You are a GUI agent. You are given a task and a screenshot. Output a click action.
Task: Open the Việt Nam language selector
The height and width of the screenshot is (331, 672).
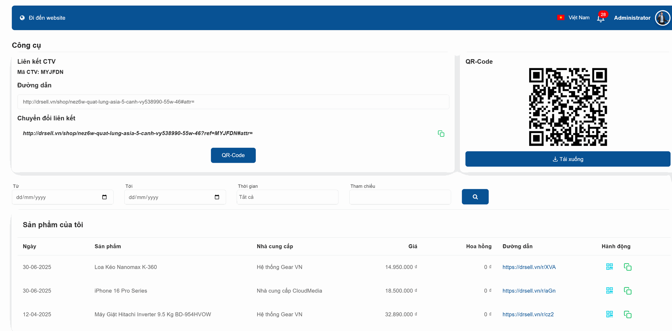[579, 17]
